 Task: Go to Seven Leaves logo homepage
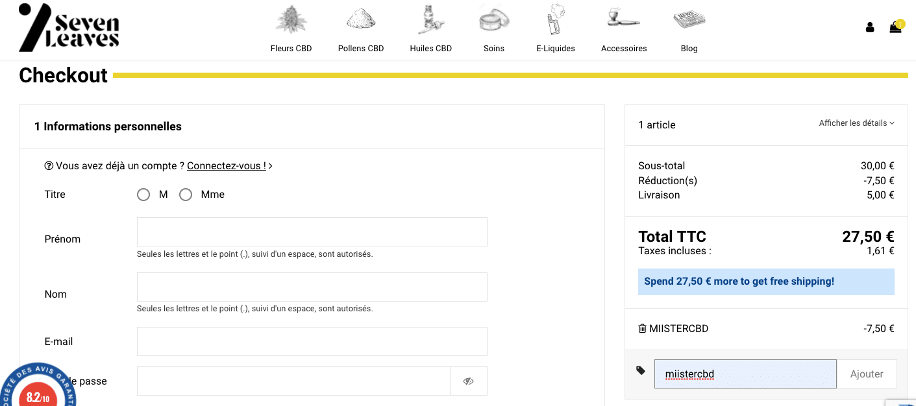[69, 27]
